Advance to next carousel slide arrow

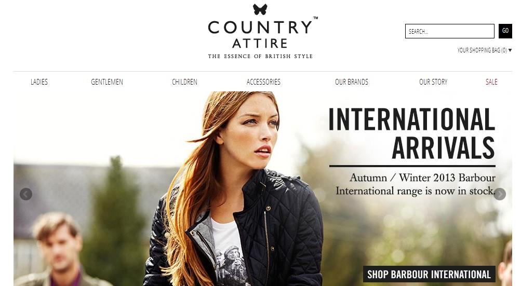click(500, 194)
